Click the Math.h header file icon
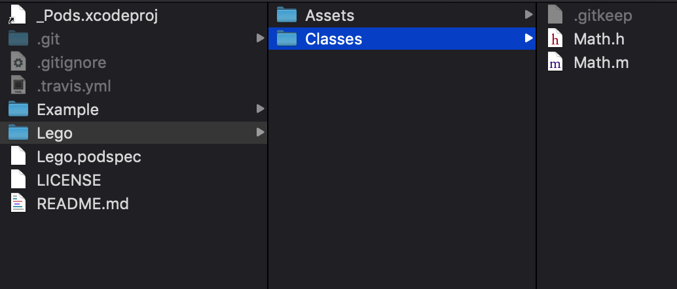The image size is (677, 289). (x=555, y=39)
